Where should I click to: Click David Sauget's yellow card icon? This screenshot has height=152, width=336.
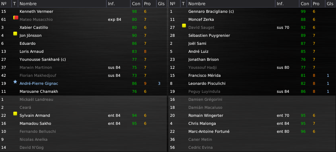[184, 26]
